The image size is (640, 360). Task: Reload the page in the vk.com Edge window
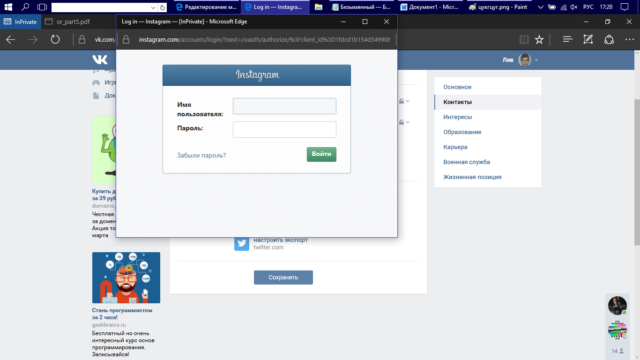(x=55, y=40)
